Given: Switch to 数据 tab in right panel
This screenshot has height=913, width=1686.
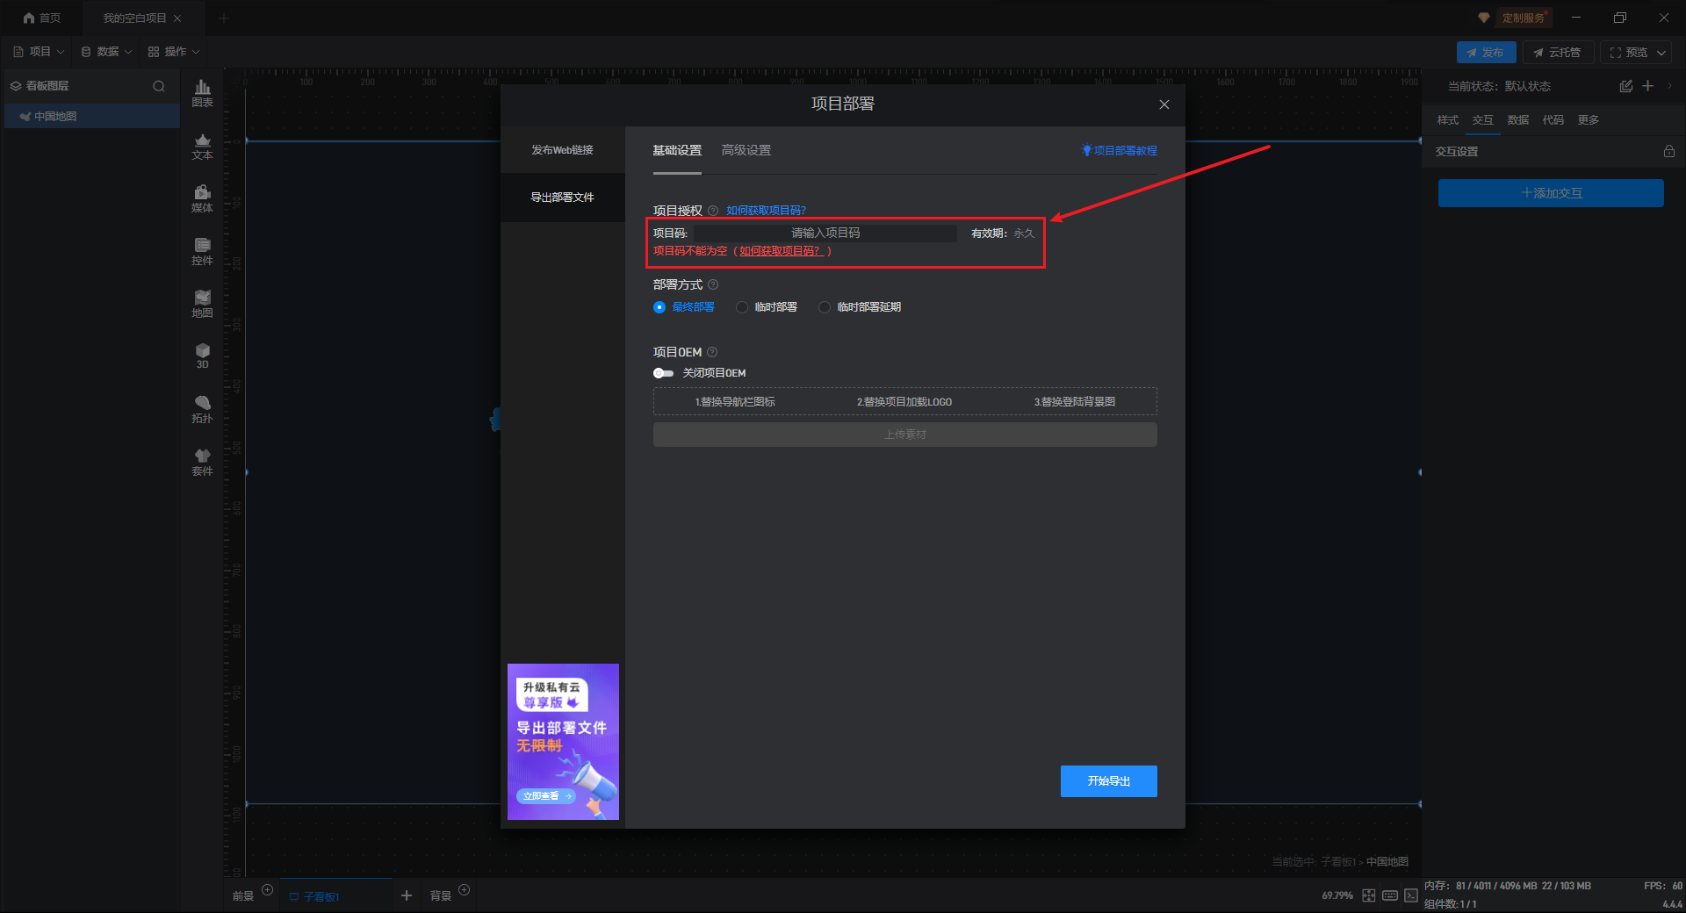Looking at the screenshot, I should pos(1518,120).
